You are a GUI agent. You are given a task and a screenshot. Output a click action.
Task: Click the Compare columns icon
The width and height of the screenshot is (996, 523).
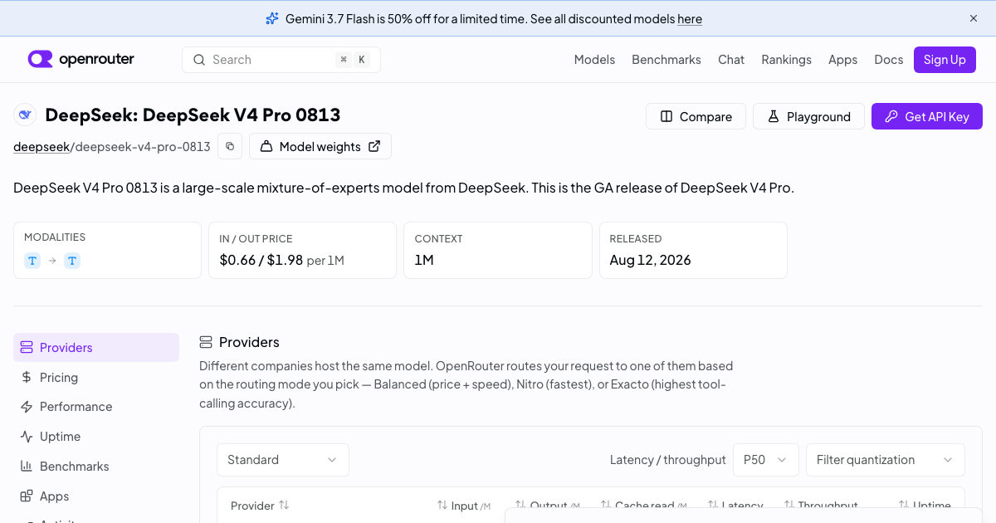666,116
